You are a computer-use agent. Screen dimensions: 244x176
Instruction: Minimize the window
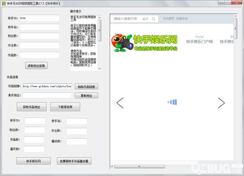221,2
